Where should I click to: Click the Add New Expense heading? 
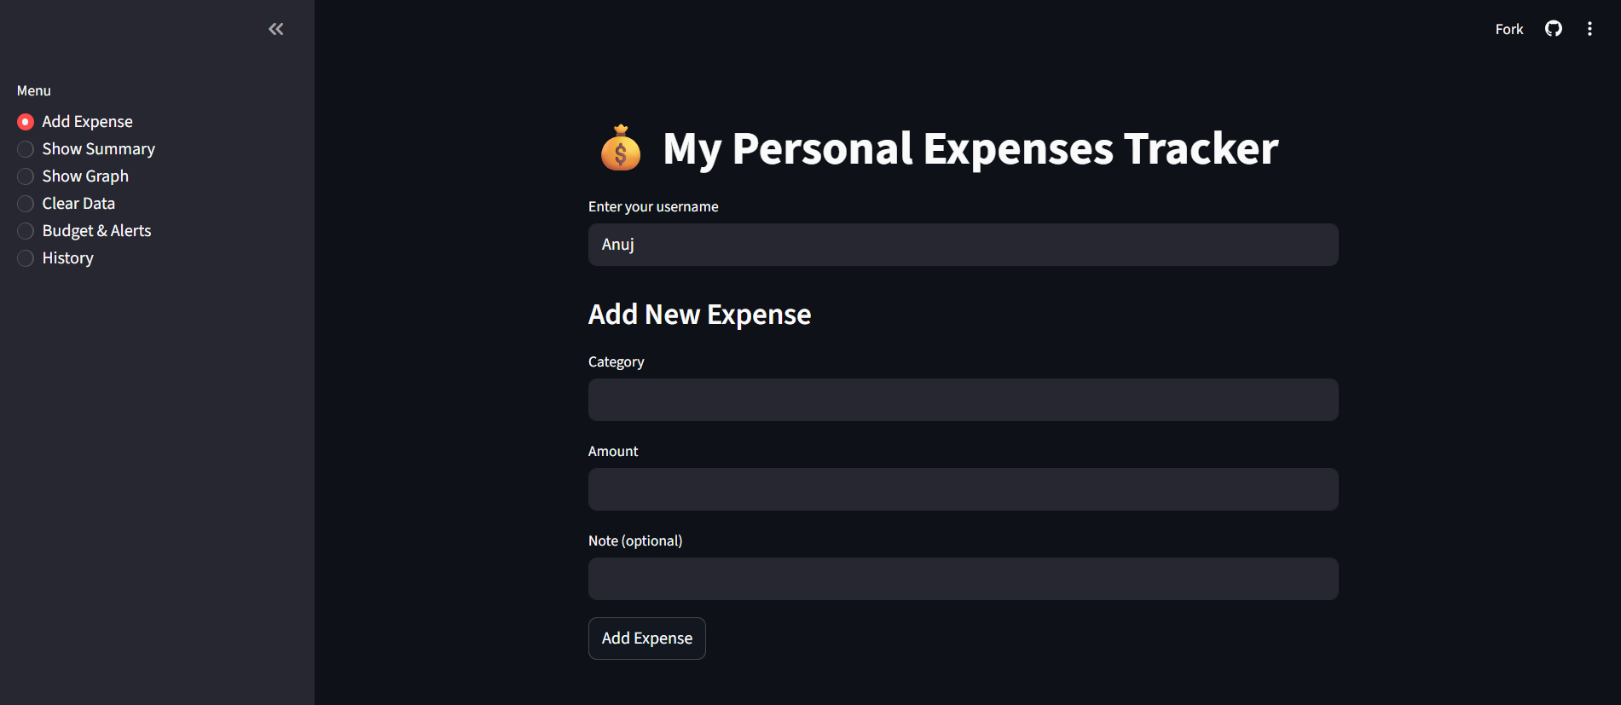(x=699, y=315)
